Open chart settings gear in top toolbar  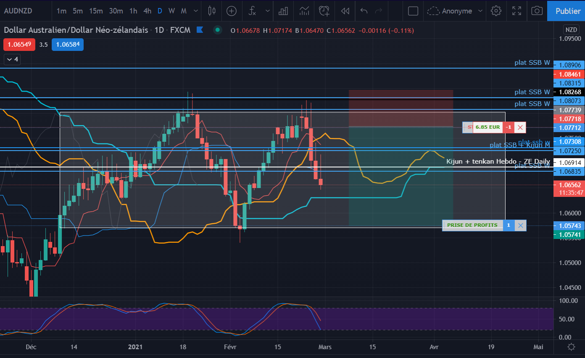496,11
